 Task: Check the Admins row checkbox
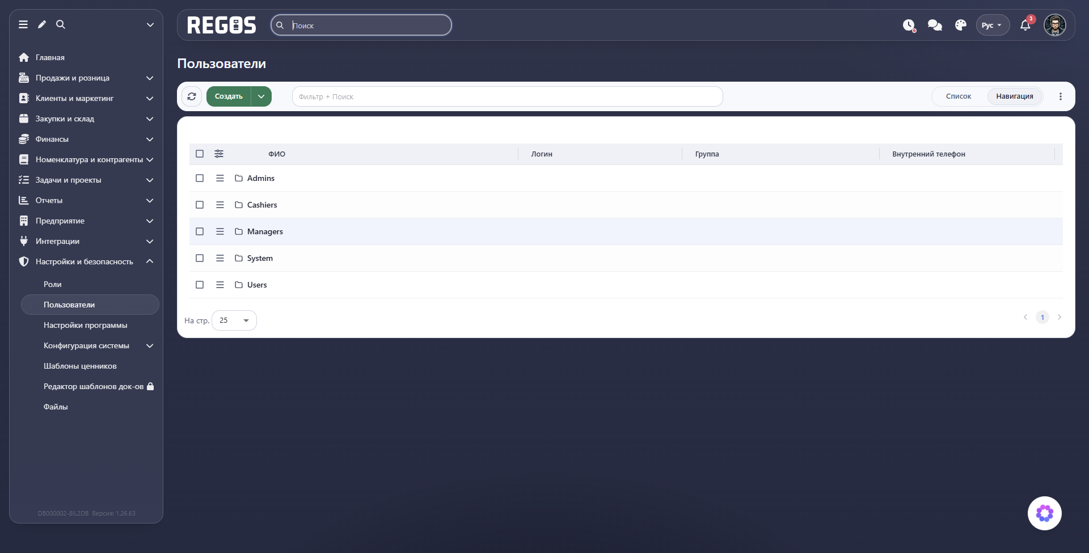pos(200,178)
